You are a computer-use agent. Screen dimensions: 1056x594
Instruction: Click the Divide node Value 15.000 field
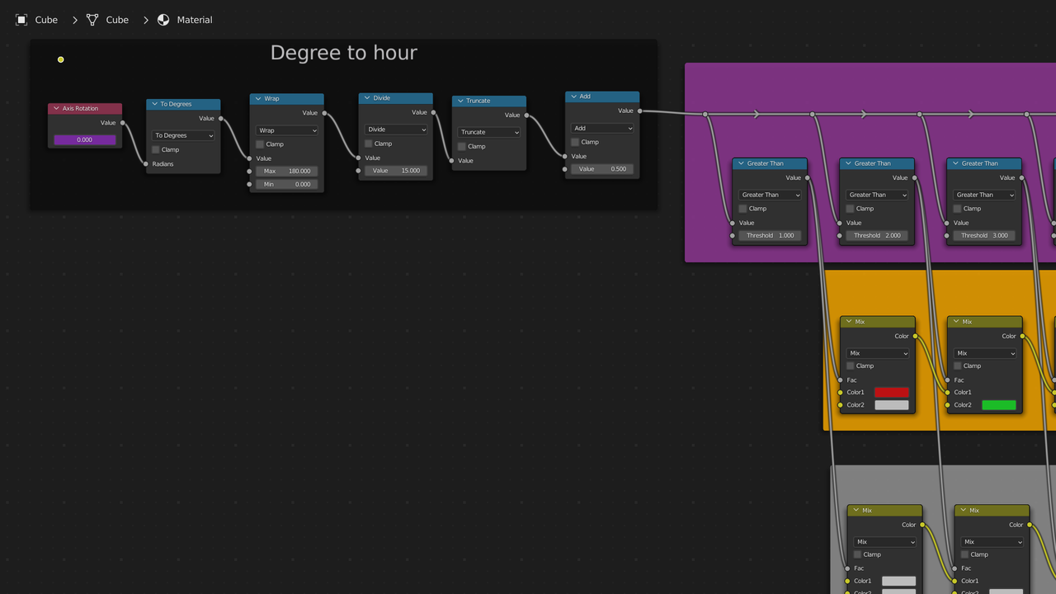(x=396, y=171)
